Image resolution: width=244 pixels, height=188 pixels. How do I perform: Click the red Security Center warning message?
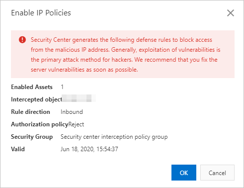tap(125, 55)
